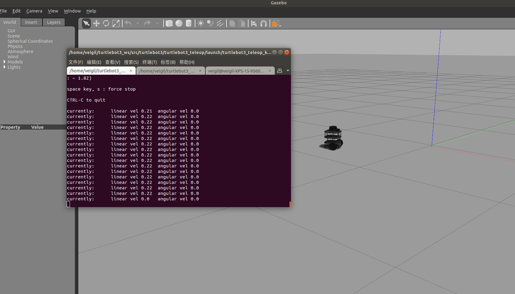Open the Help menu
Screen dimensions: 515x294
click(x=91, y=11)
